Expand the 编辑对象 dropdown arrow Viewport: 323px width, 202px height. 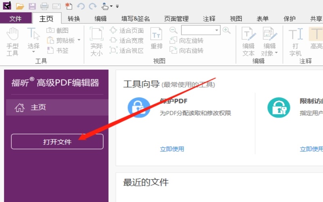[277, 53]
